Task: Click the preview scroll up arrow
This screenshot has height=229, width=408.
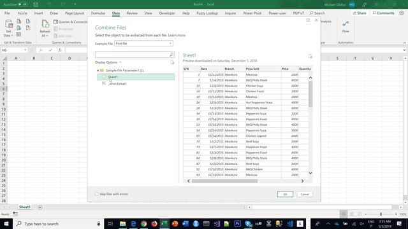Action: point(310,78)
